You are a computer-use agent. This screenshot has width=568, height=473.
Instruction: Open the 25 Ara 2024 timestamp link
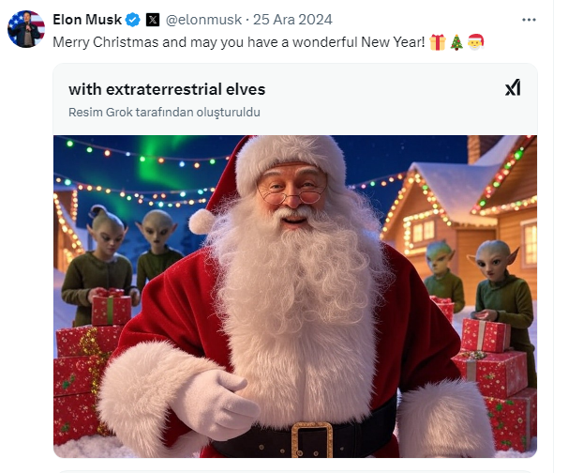292,20
